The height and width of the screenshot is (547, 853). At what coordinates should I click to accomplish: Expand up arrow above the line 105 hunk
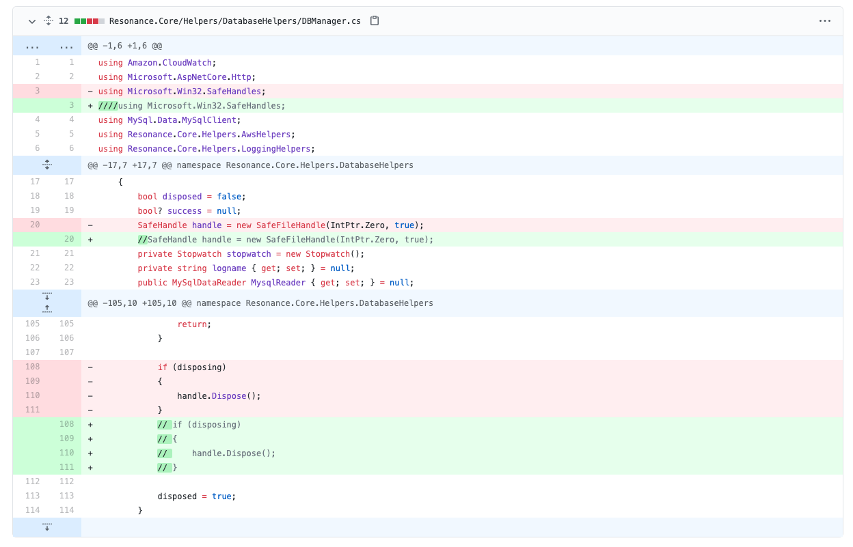[x=47, y=310]
